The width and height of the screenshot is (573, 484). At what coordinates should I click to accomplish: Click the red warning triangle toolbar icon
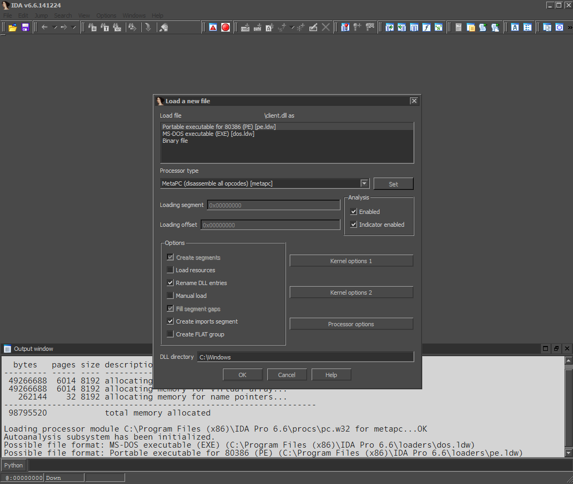tap(213, 27)
